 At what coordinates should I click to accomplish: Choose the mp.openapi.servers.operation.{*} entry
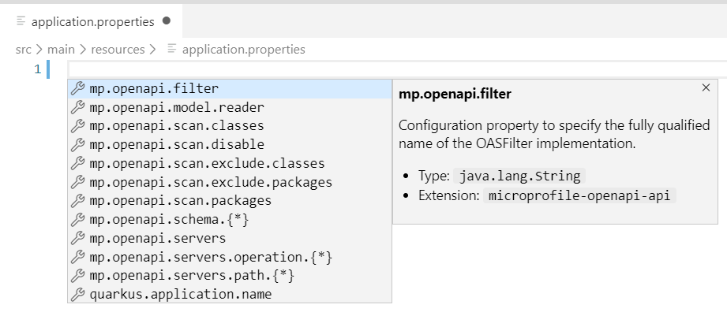(230, 257)
